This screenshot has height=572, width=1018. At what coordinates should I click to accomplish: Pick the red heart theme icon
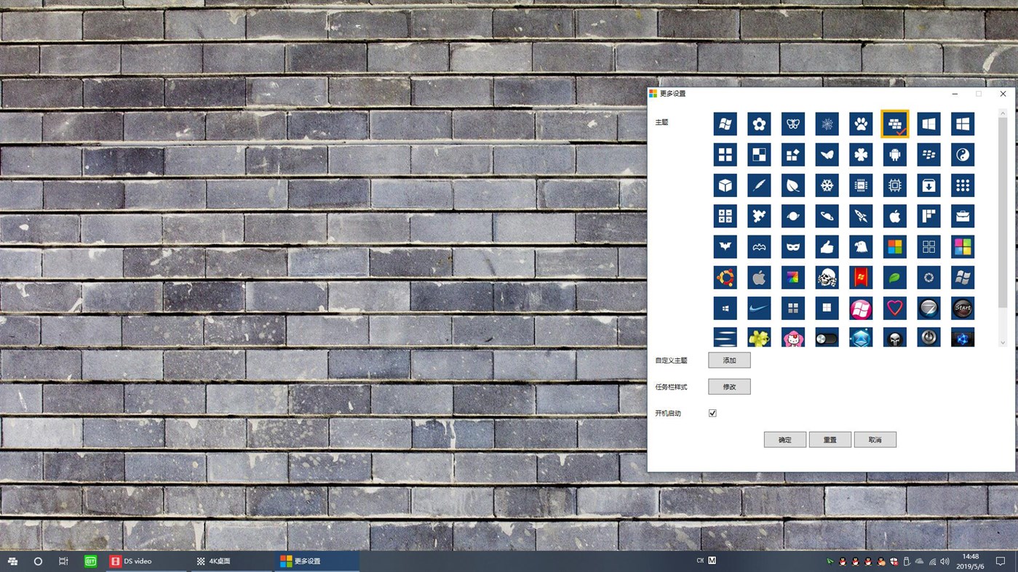894,307
